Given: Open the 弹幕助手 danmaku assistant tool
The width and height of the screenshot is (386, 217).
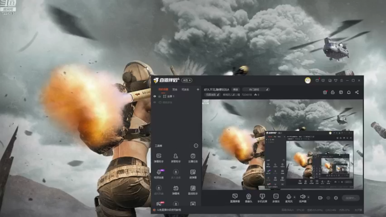Looking at the screenshot, I should coord(159,158).
